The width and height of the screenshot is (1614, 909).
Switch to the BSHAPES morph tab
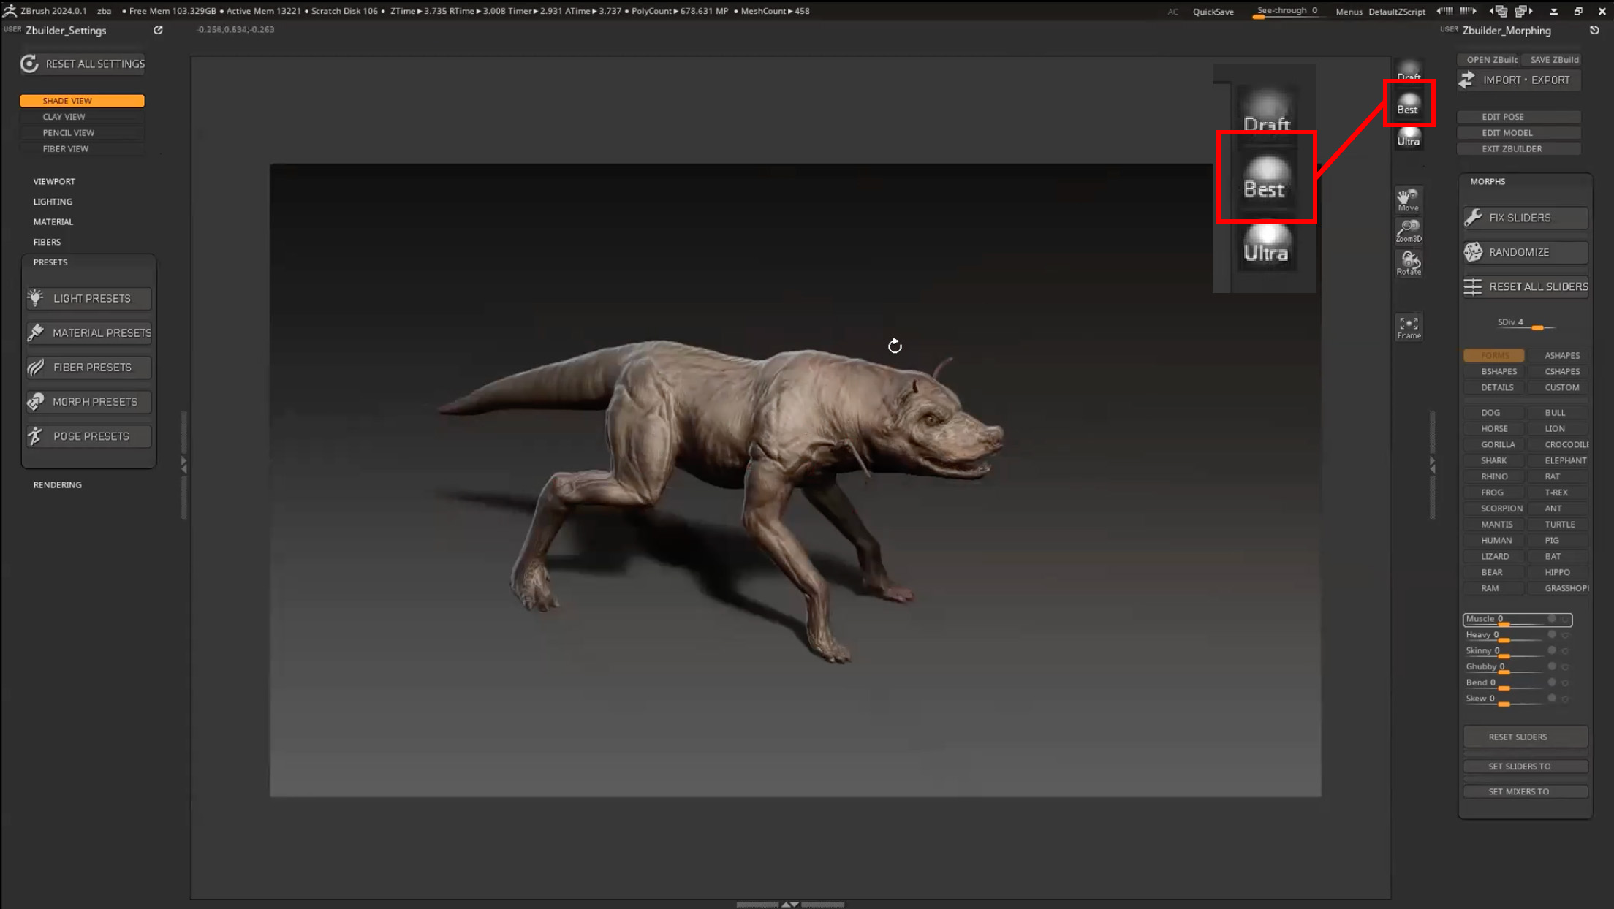tap(1499, 371)
